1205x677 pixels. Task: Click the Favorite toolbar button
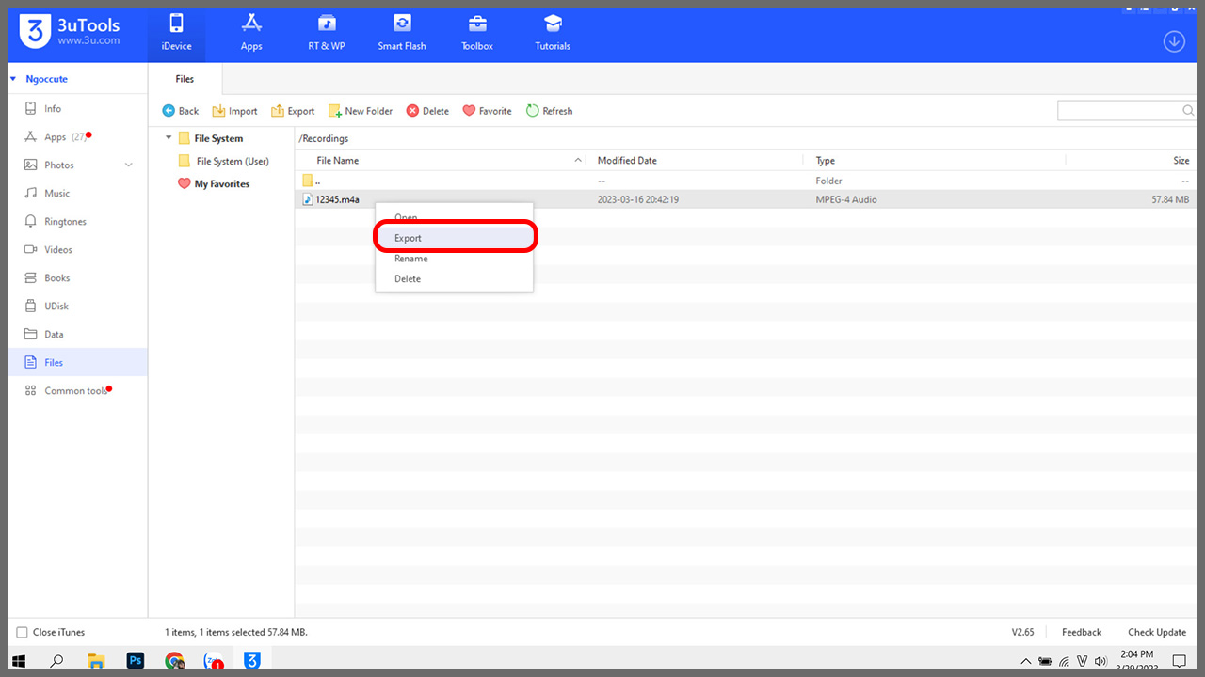pyautogui.click(x=487, y=111)
